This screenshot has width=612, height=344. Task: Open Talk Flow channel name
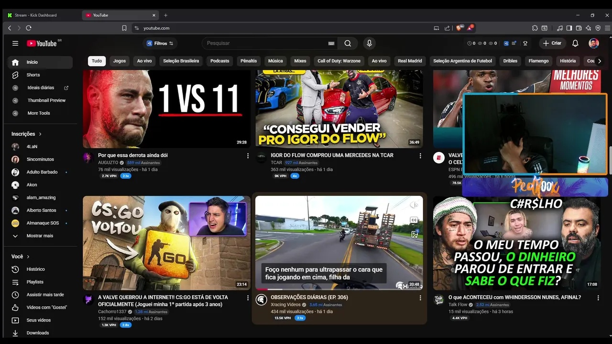[x=458, y=305]
